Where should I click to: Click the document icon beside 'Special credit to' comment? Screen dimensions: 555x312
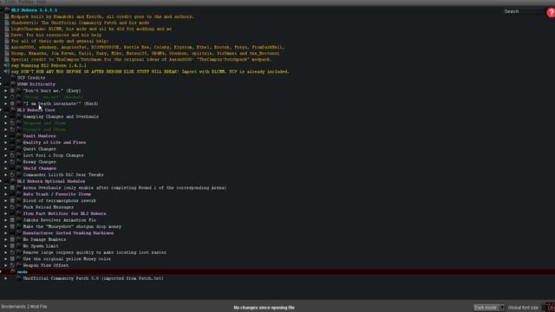[x=7, y=60]
